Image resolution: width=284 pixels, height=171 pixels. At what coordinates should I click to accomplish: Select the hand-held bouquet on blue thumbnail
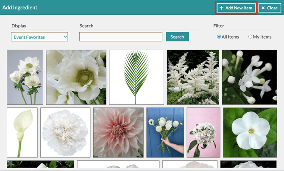pyautogui.click(x=165, y=132)
